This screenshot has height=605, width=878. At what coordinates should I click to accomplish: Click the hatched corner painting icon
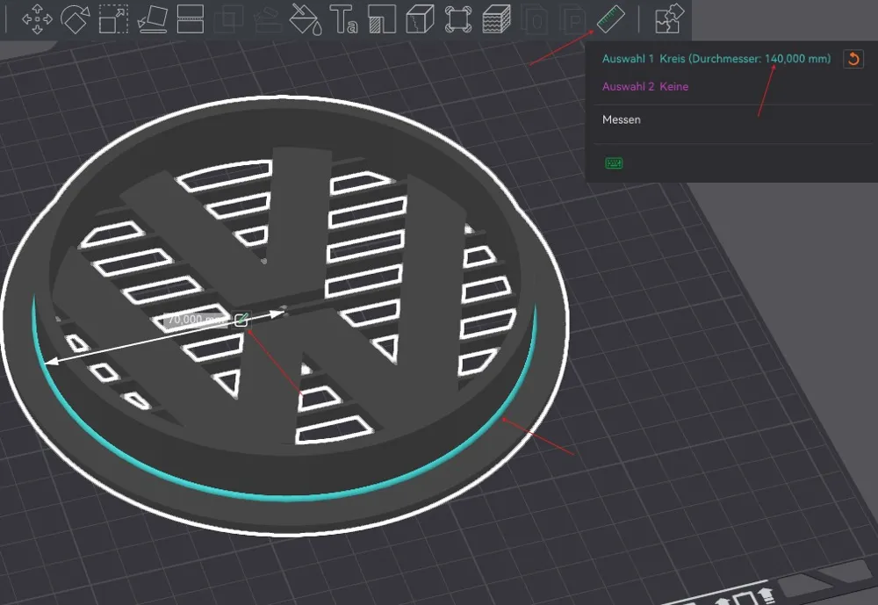[382, 19]
